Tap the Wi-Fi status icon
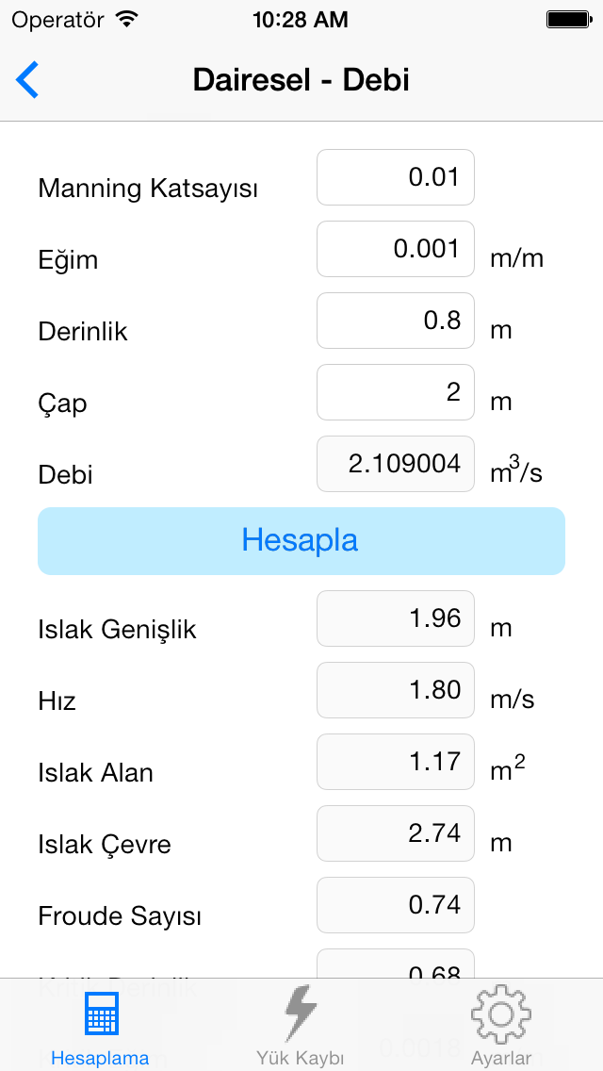603x1071 pixels. pos(125,20)
